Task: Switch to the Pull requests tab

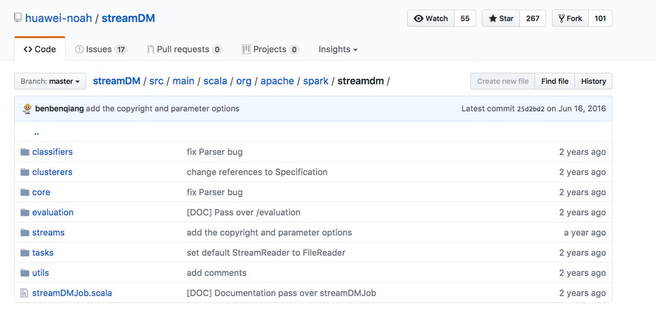Action: pos(184,49)
